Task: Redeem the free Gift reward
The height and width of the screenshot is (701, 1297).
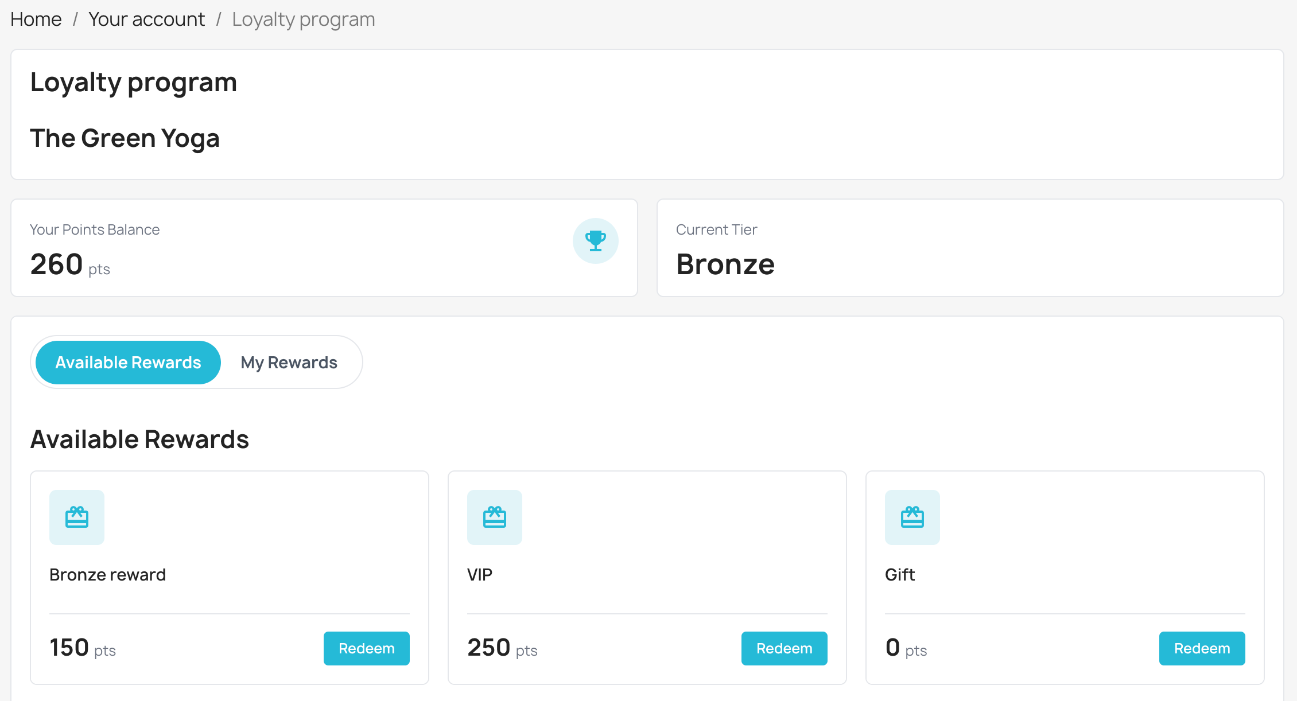Action: pyautogui.click(x=1202, y=648)
